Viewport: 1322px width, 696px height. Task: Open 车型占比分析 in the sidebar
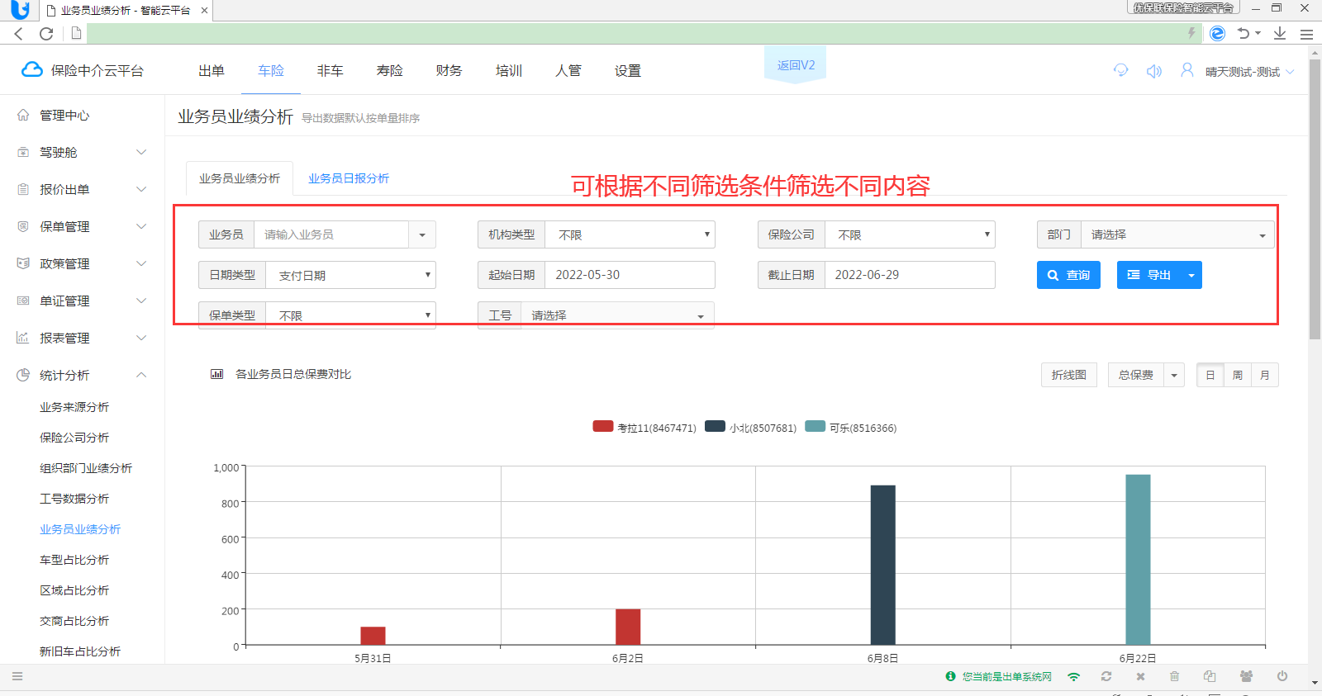pos(74,560)
